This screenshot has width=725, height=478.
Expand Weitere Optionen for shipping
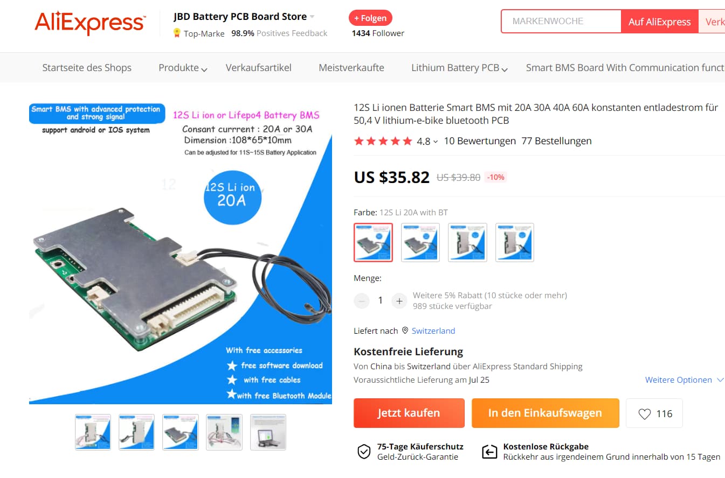684,380
